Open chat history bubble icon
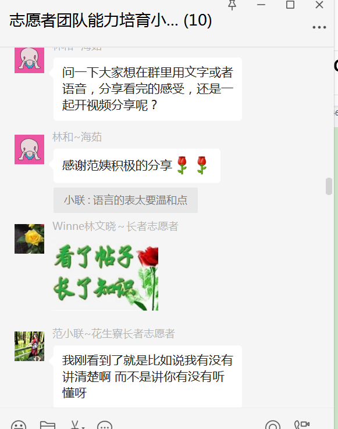The height and width of the screenshot is (429, 338). 105,426
